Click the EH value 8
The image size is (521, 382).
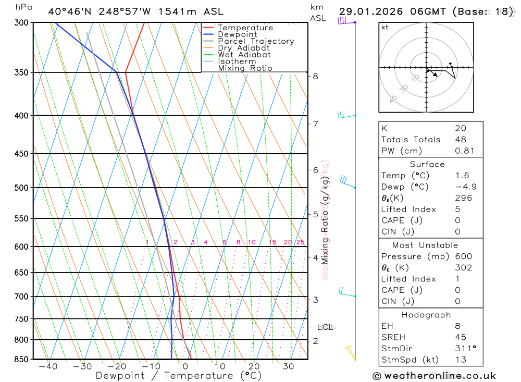[x=457, y=326]
